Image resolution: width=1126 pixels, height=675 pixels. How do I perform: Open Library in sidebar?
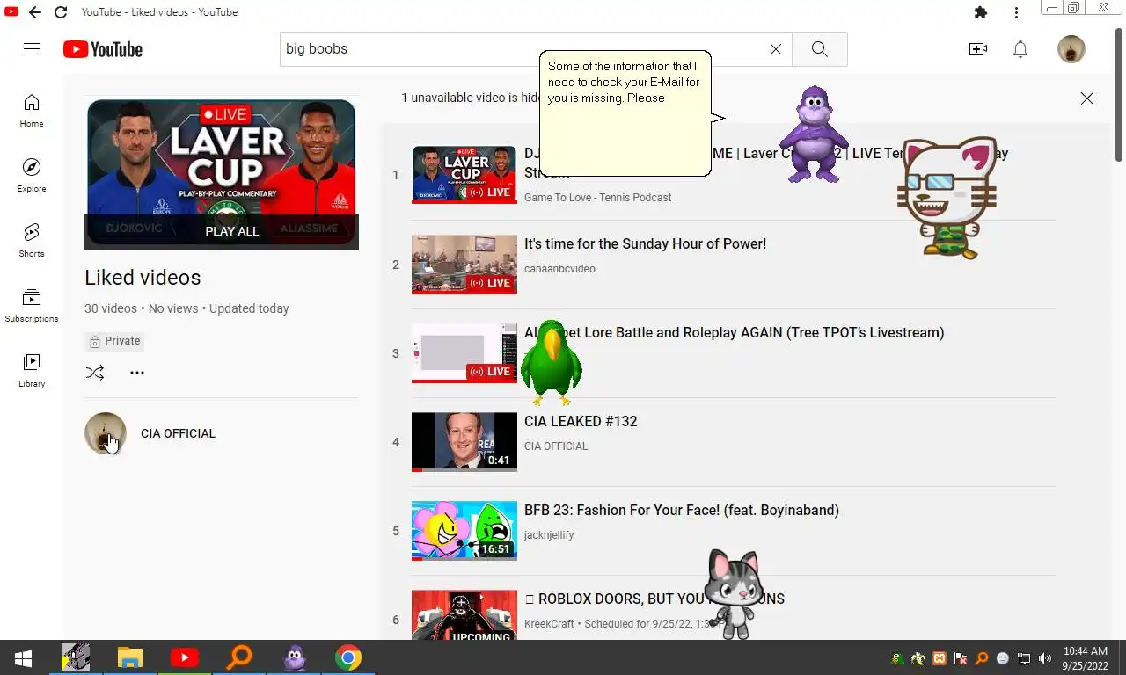pyautogui.click(x=32, y=371)
